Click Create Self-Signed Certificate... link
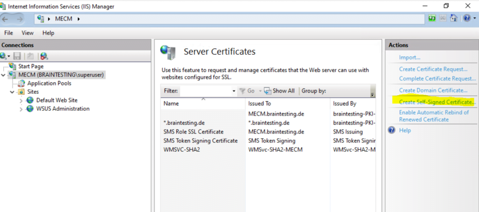This screenshot has height=212, width=479. pyautogui.click(x=437, y=102)
